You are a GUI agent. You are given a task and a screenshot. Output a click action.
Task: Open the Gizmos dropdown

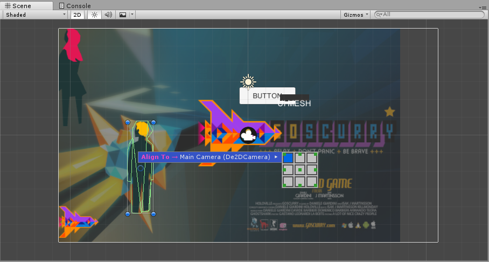(355, 15)
